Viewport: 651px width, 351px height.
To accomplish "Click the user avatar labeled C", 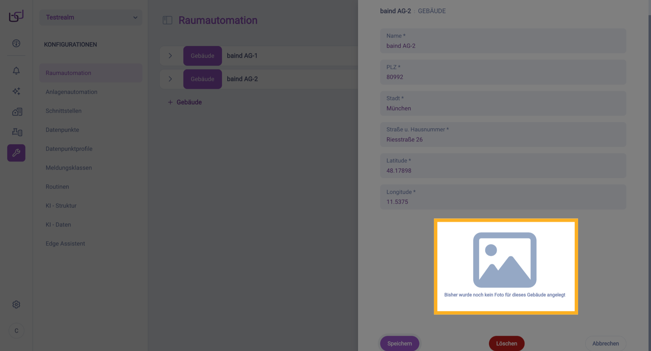I will pyautogui.click(x=16, y=331).
